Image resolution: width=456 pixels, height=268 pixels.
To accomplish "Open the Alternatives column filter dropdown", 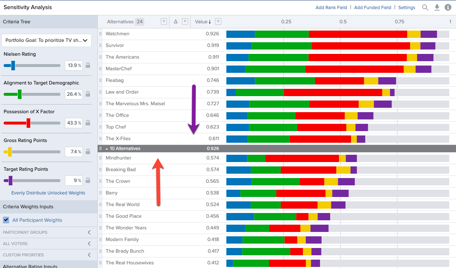I will click(x=164, y=21).
